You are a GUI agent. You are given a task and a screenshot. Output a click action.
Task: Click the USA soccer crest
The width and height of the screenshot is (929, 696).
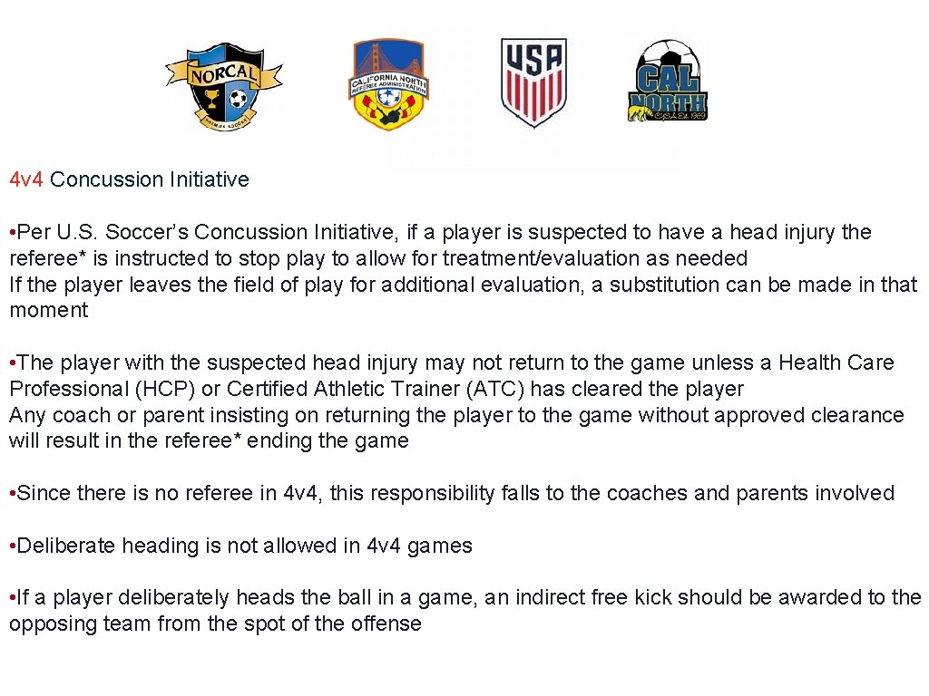[533, 82]
